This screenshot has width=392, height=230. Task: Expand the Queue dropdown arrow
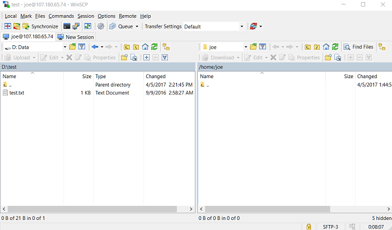tap(137, 26)
